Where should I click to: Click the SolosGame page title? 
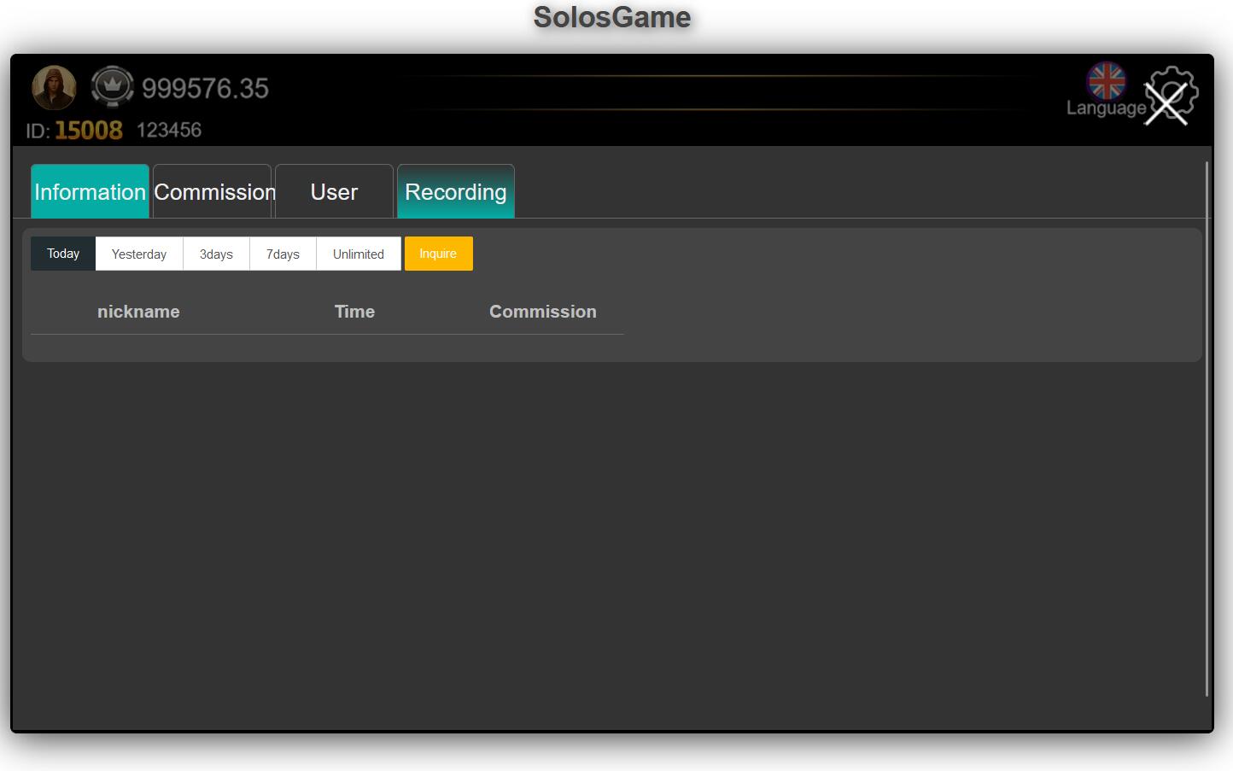[612, 17]
